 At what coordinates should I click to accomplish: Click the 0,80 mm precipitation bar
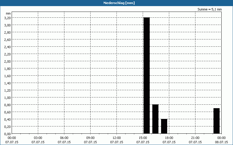point(156,119)
